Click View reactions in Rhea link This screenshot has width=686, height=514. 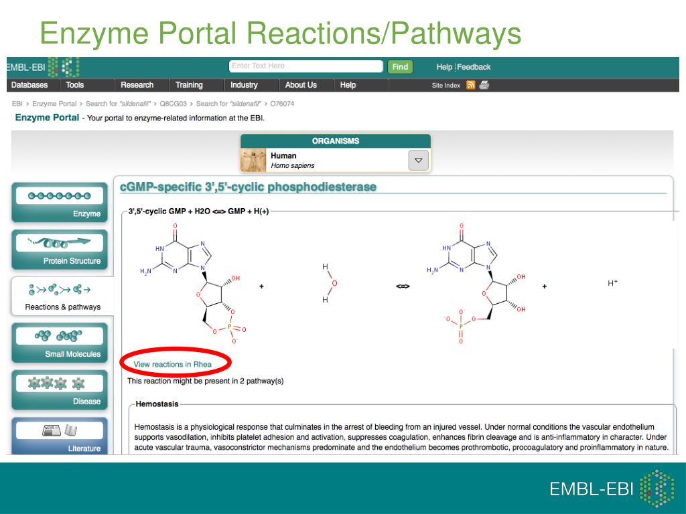pyautogui.click(x=172, y=364)
